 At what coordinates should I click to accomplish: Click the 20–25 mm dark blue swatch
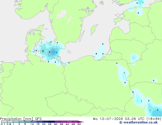point(45,122)
